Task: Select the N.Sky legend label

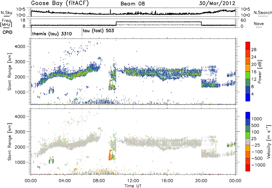Action: 6,13
